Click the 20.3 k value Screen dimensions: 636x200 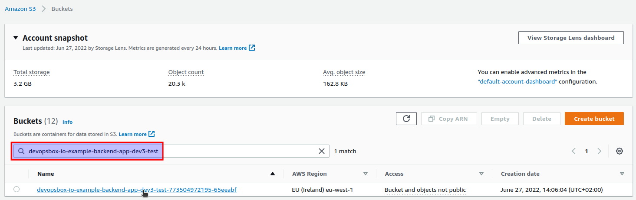click(x=177, y=84)
